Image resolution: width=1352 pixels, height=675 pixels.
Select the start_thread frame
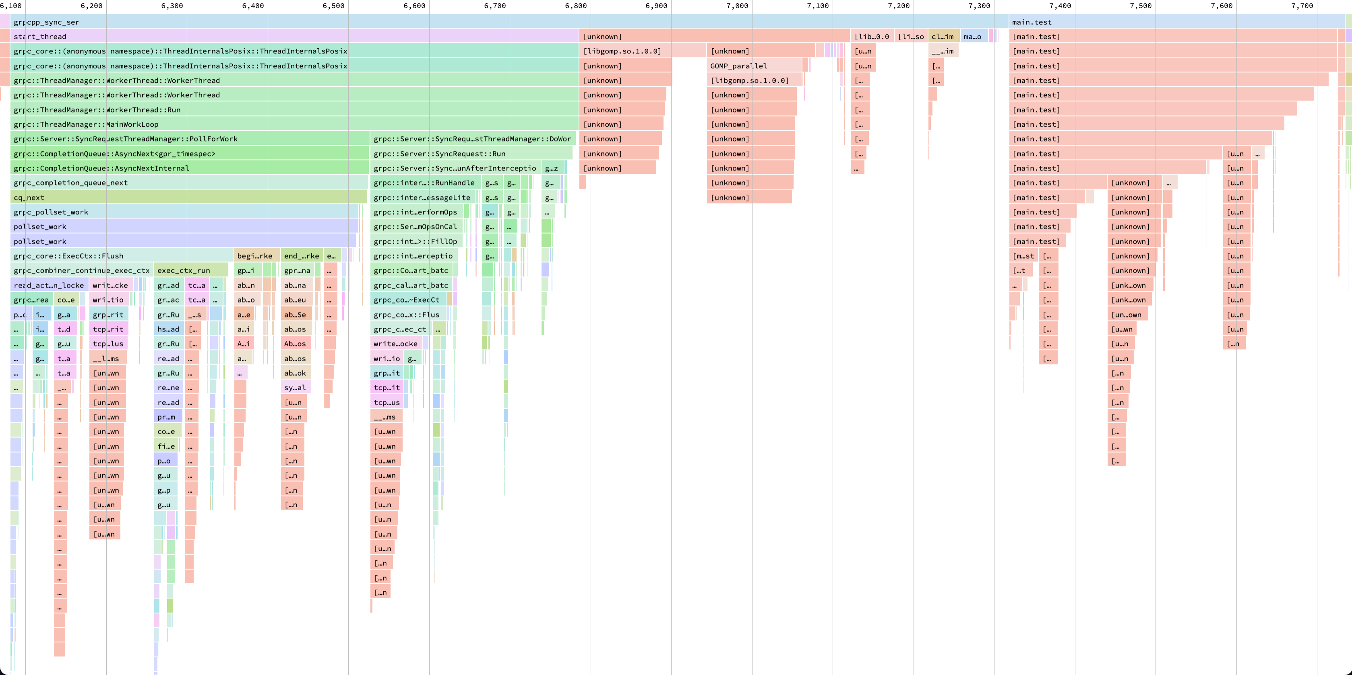pyautogui.click(x=294, y=37)
